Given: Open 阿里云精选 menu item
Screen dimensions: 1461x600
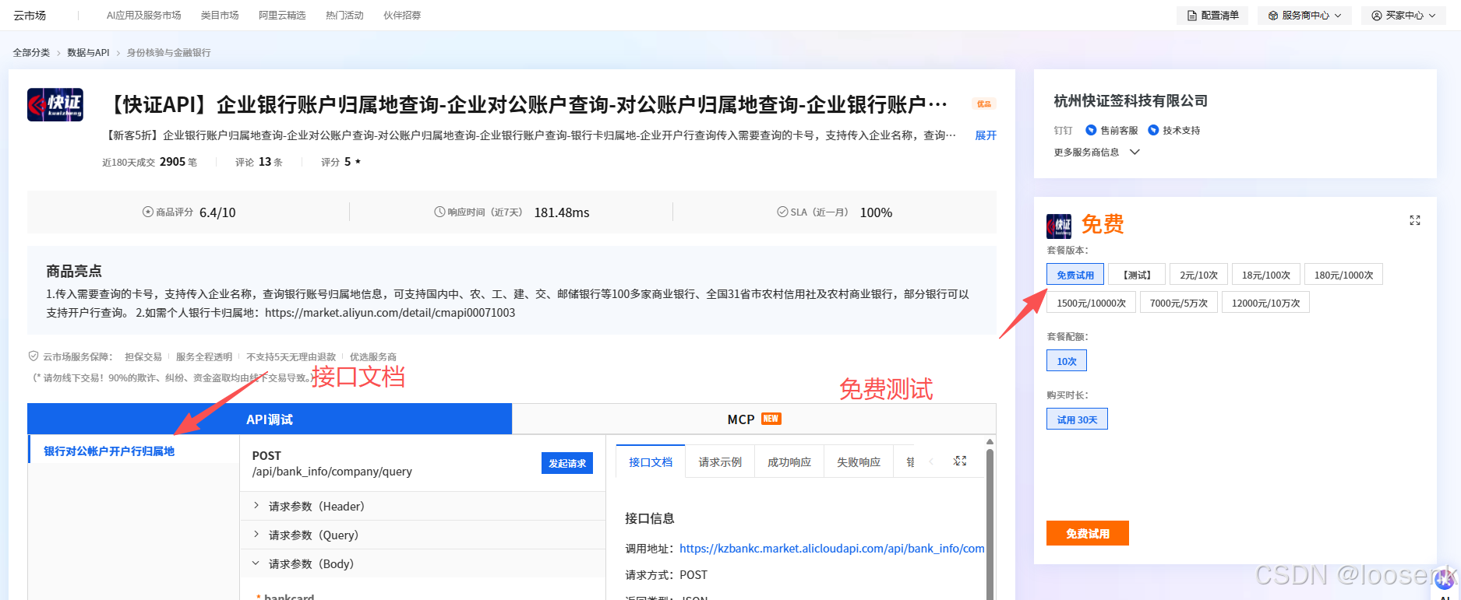Looking at the screenshot, I should [282, 16].
